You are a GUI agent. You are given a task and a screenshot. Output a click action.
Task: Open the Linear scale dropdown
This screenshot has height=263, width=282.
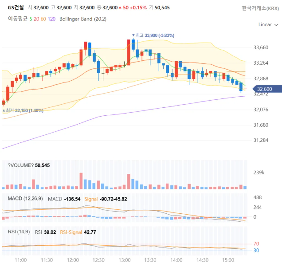tap(268, 25)
